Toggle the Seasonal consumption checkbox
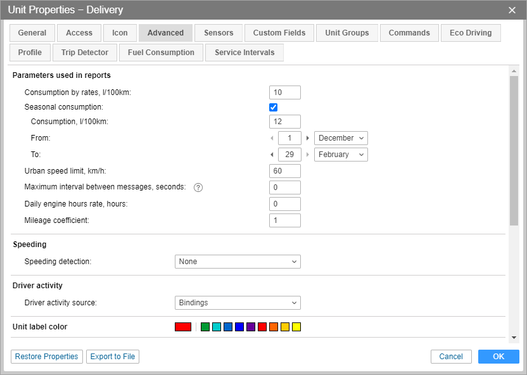The height and width of the screenshot is (375, 527). [274, 107]
